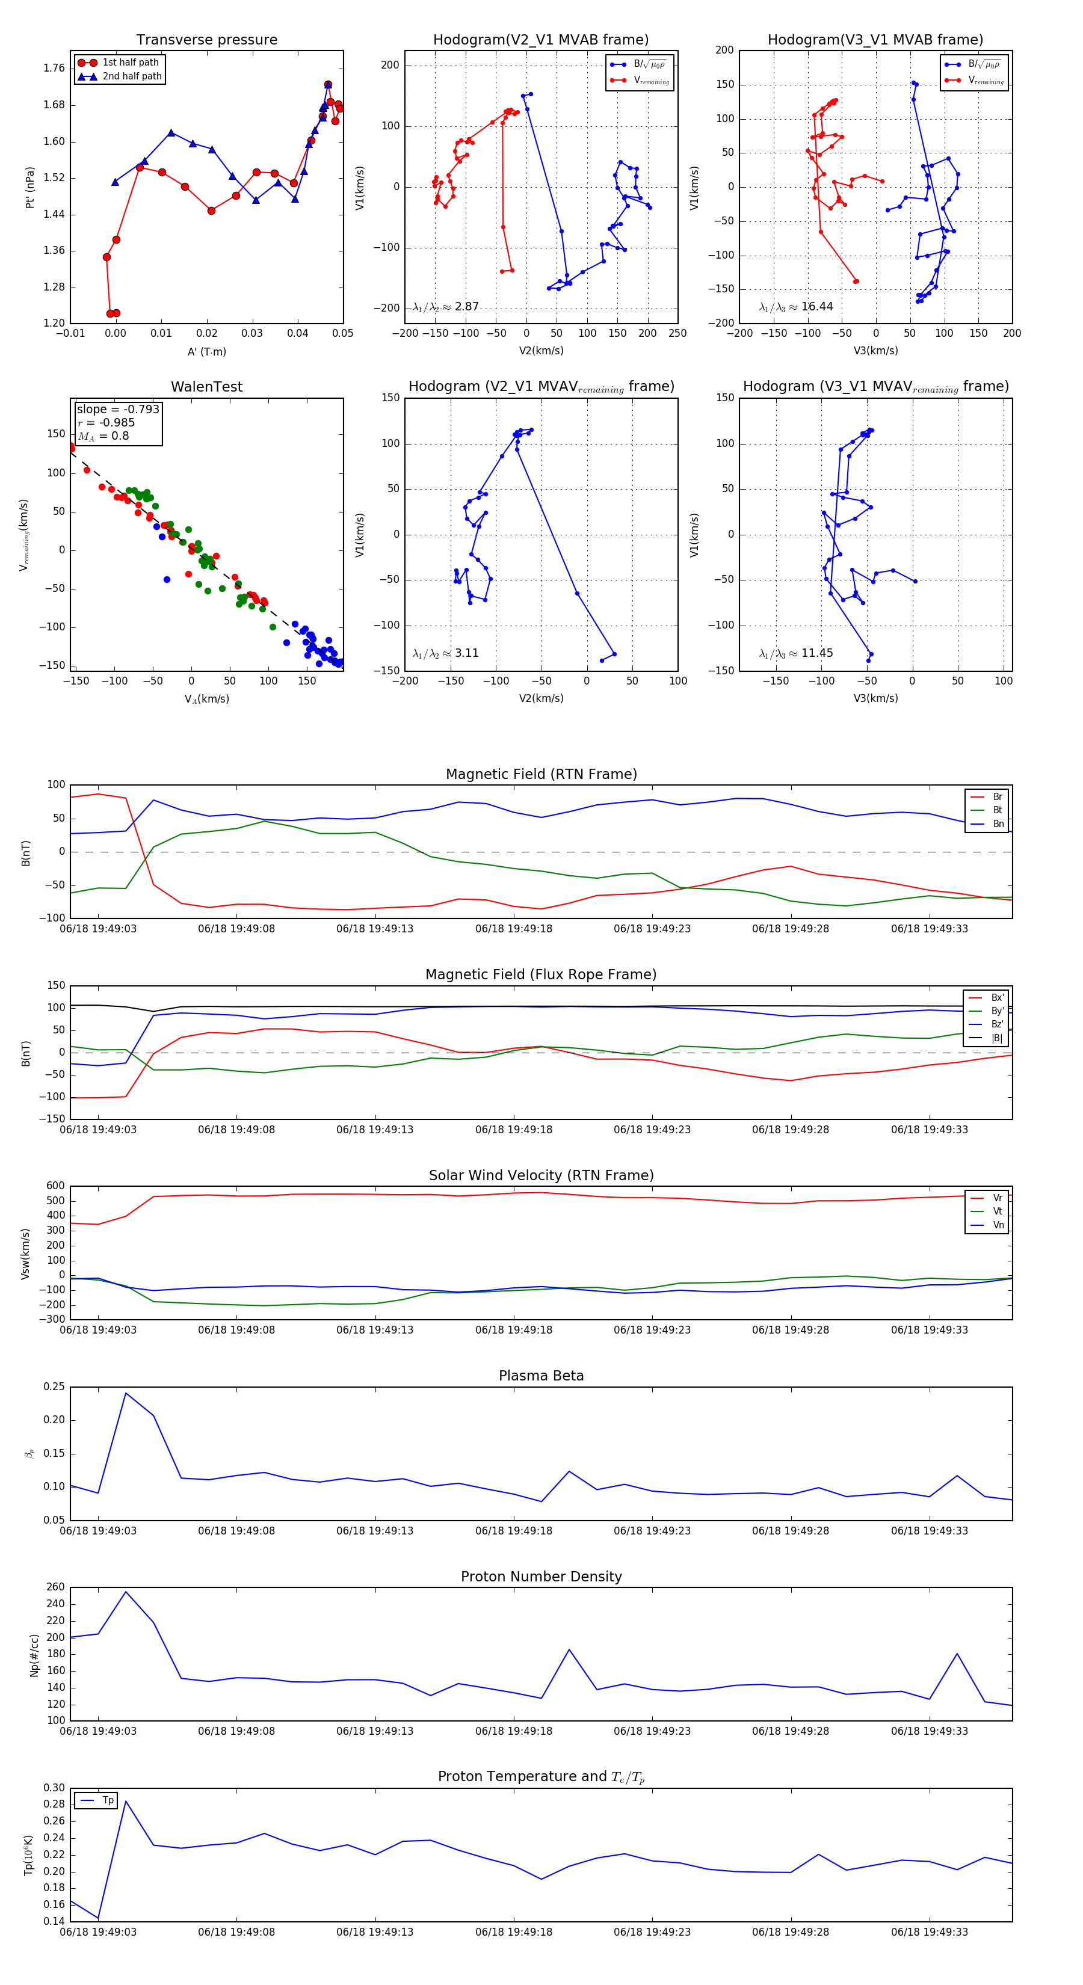
Task: Click 'Hodogram(V2_V1 MVAB frame)' title
Action: (x=541, y=39)
